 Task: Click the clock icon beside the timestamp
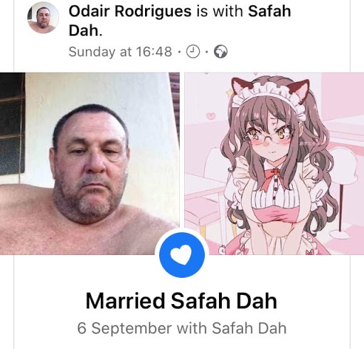pyautogui.click(x=193, y=51)
